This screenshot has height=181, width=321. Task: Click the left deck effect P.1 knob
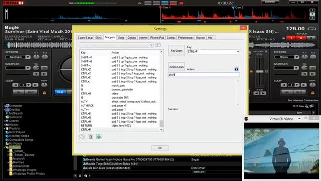[36, 57]
